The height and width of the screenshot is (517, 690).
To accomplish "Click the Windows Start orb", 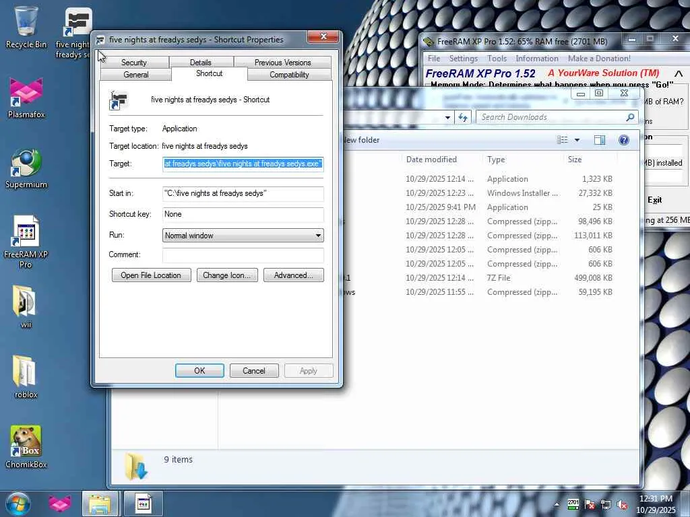I will point(18,504).
